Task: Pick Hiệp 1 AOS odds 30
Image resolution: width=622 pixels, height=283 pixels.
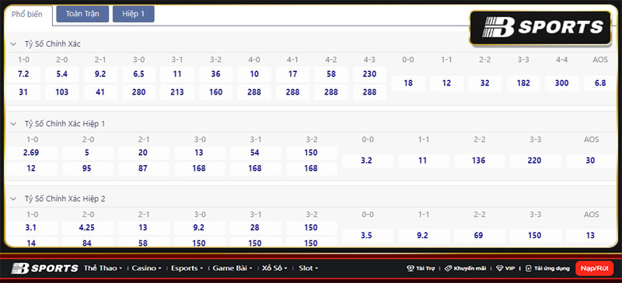Action: click(591, 160)
